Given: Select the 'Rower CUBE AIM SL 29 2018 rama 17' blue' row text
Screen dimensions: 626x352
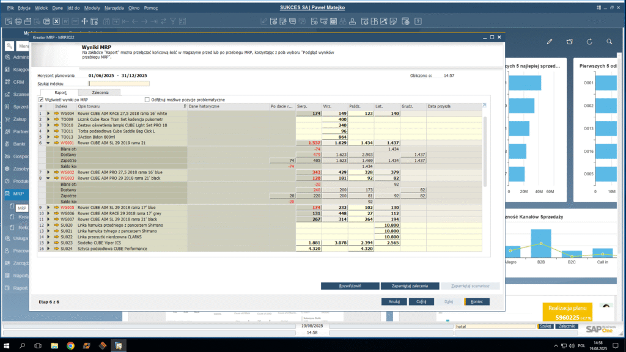Looking at the screenshot, I should coord(117,208).
